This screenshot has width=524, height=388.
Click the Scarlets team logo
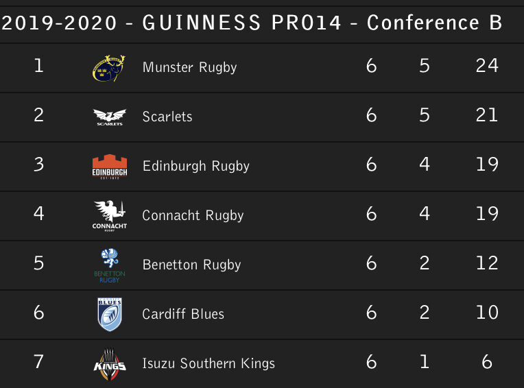[x=110, y=117]
